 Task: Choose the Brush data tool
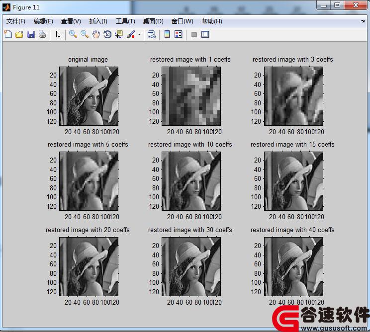point(131,34)
